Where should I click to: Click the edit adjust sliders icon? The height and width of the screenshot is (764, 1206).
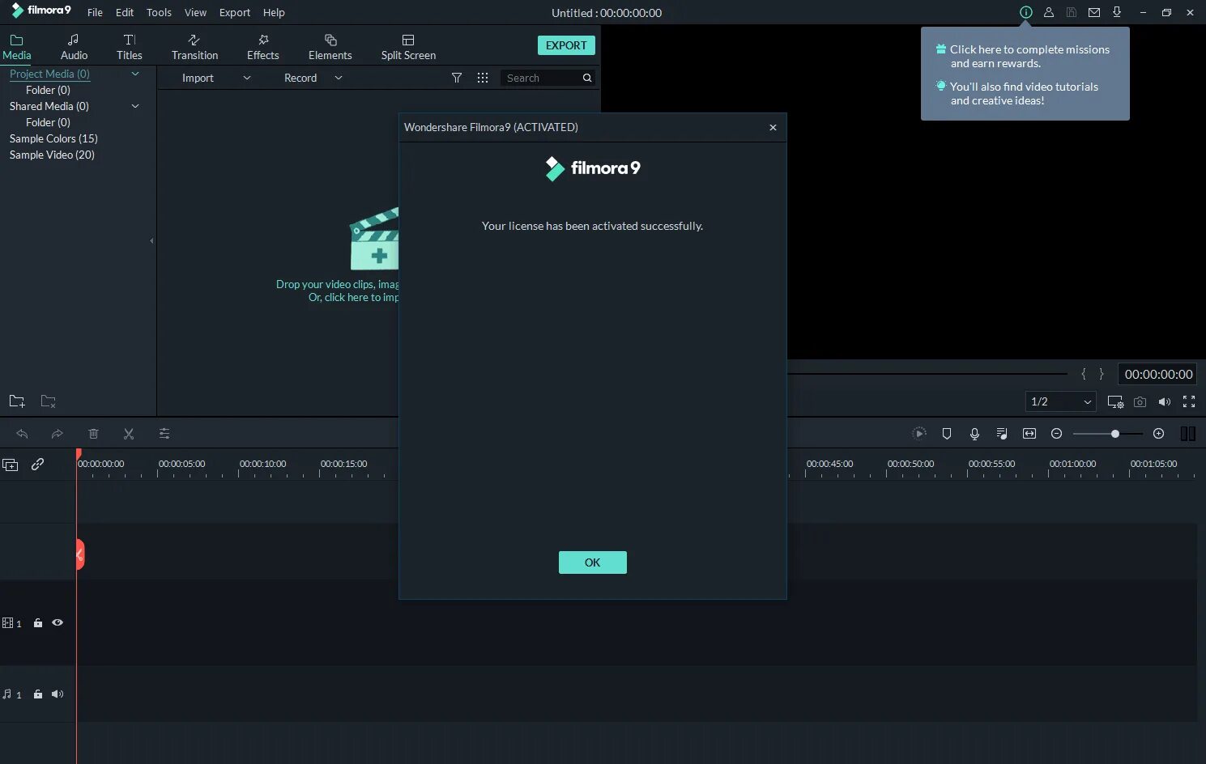coord(164,434)
